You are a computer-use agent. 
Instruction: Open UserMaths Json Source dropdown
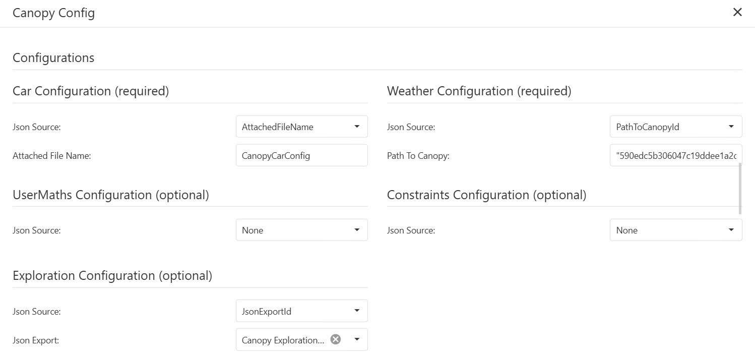click(301, 230)
